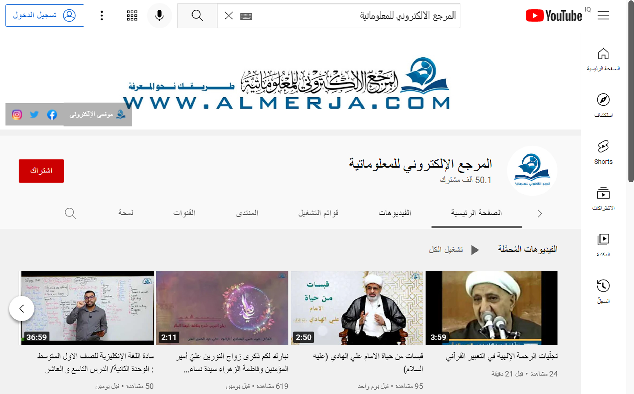Viewport: 634px width, 394px height.
Task: Switch to the القنوات tab
Action: 184,213
